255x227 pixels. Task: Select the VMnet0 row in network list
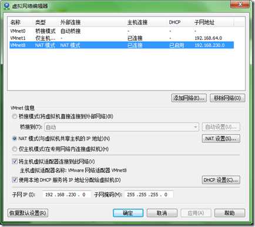[122, 31]
